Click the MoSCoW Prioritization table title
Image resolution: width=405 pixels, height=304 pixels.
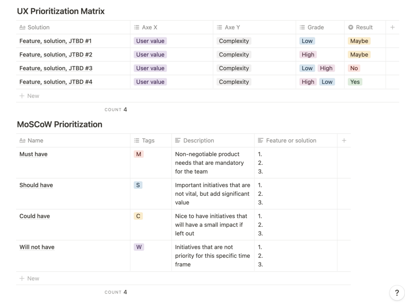[60, 124]
